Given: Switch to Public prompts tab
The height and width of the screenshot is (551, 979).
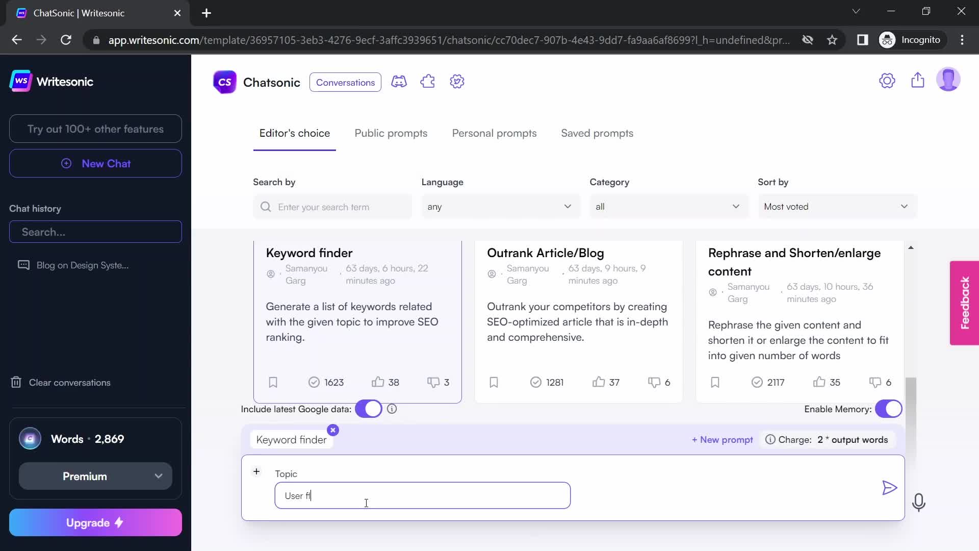Looking at the screenshot, I should (391, 133).
